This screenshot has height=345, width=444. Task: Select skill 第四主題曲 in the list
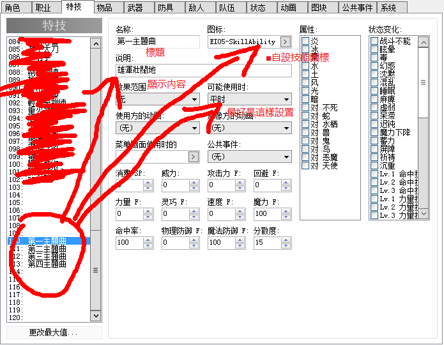49,264
